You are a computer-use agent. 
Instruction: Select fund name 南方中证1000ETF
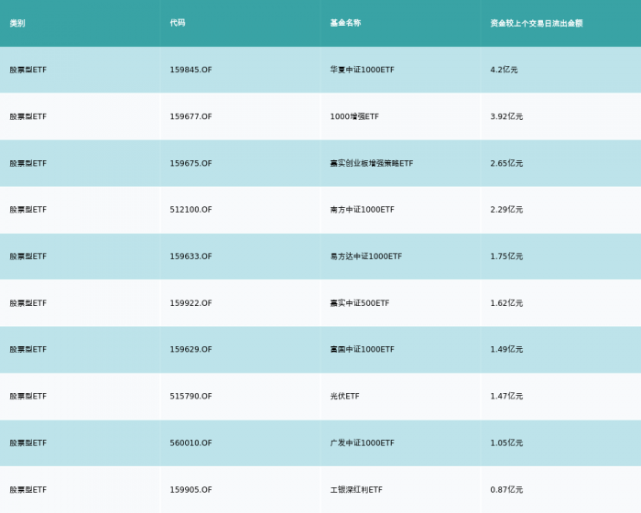(x=363, y=210)
